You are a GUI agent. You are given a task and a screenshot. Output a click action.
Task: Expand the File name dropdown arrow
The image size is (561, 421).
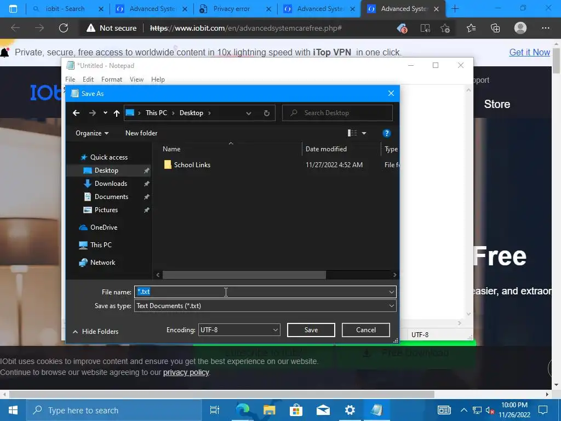pyautogui.click(x=391, y=292)
